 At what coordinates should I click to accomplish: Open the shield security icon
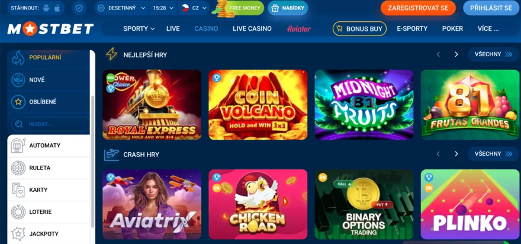[79, 8]
